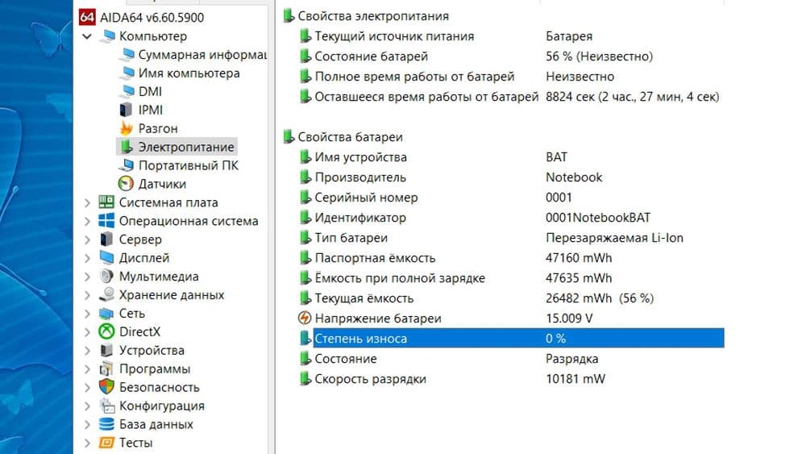
Task: Select the Паспортная ёмкость row
Action: [512, 257]
